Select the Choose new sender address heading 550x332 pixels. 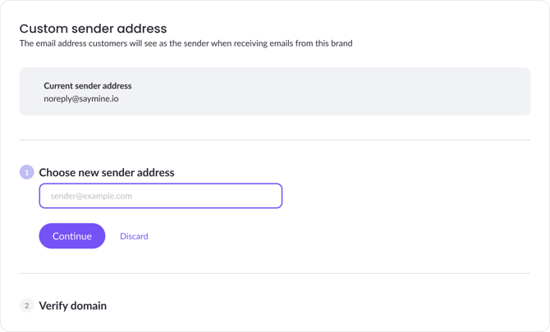point(107,172)
